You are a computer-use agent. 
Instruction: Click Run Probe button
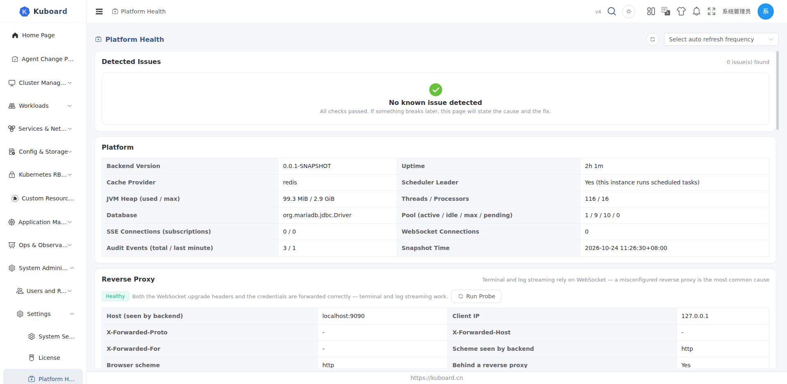click(476, 296)
